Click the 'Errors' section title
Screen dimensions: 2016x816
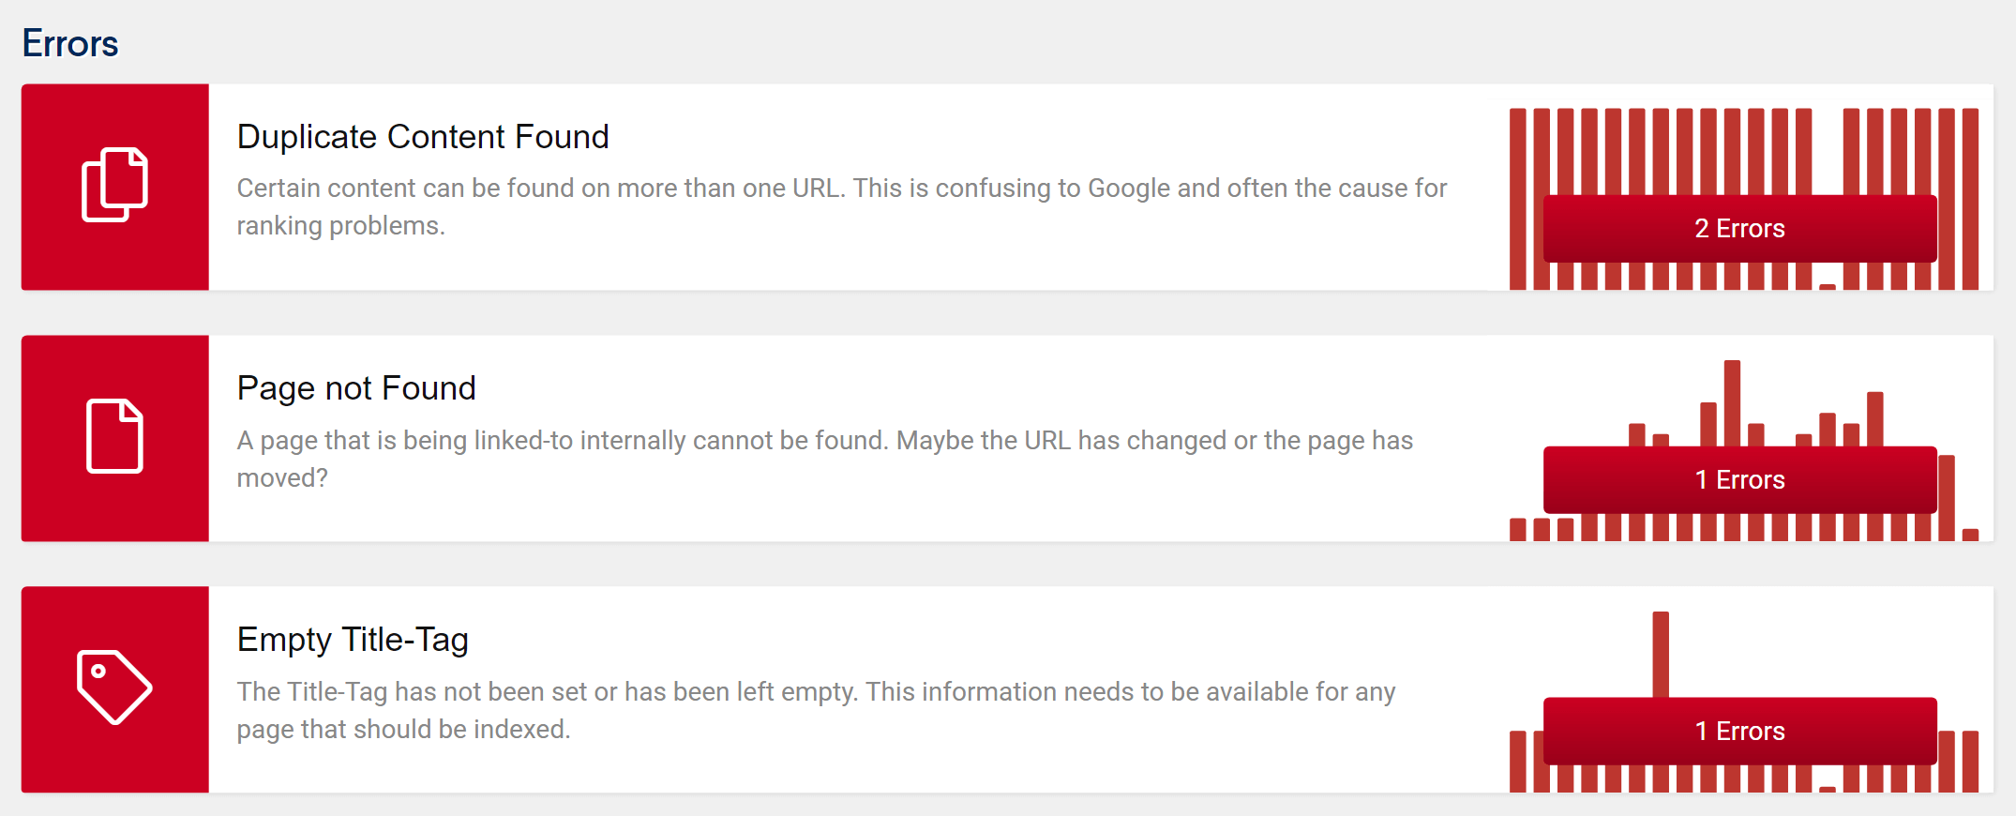pyautogui.click(x=70, y=43)
